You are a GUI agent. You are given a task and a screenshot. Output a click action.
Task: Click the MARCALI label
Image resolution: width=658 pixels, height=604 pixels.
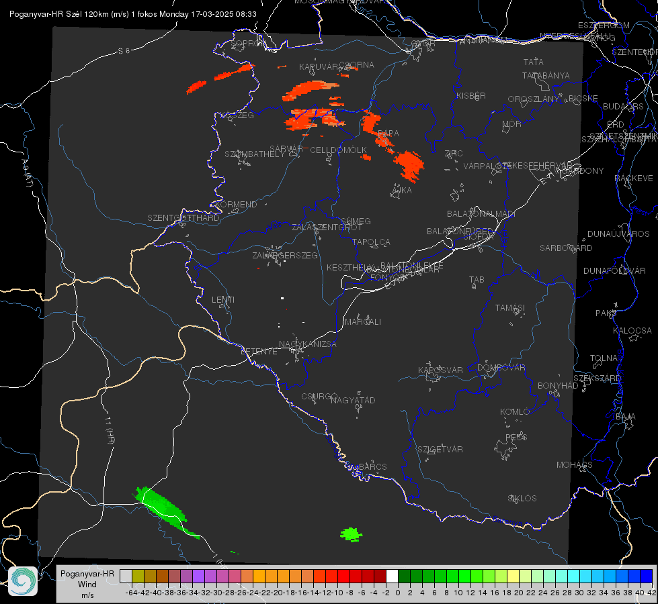coord(363,322)
